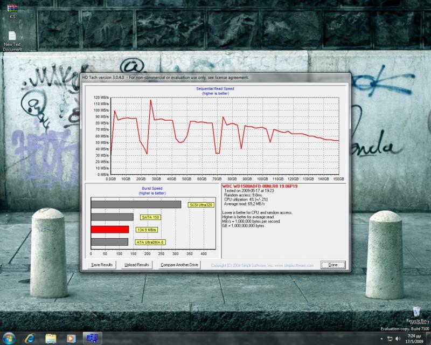Click the 120 MB/s axis label
The image size is (431, 345).
click(101, 98)
